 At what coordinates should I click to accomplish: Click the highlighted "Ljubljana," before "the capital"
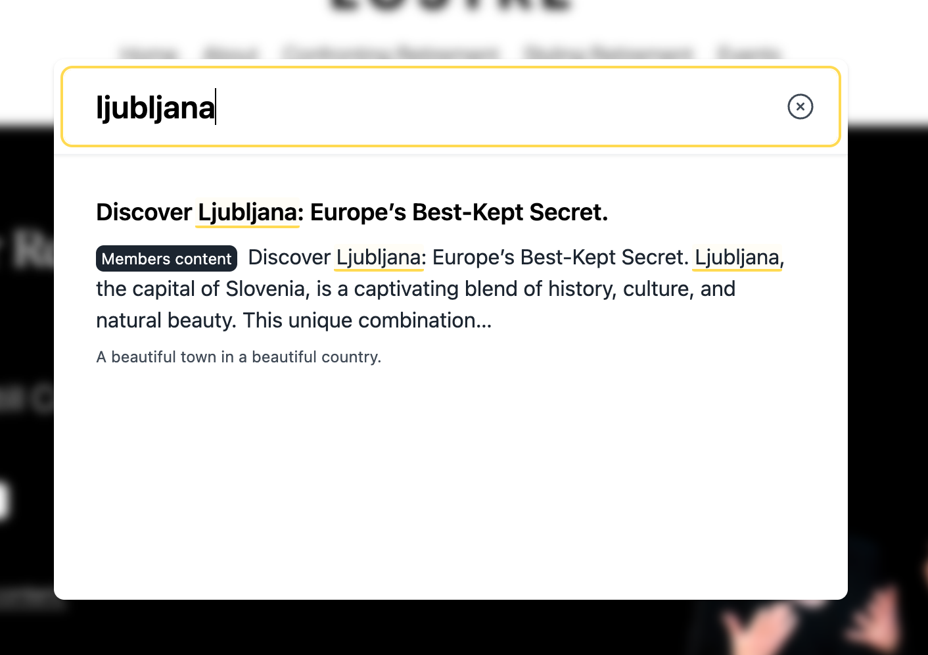click(x=737, y=257)
